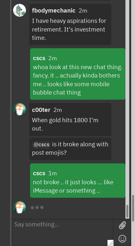This screenshot has width=135, height=246.
Task: Click the outer page scrollbar thumb
Action: 133,208
